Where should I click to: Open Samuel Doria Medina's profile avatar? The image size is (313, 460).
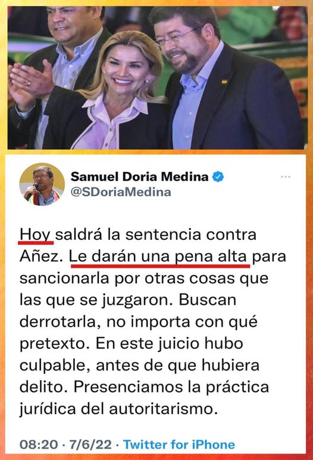(x=42, y=184)
